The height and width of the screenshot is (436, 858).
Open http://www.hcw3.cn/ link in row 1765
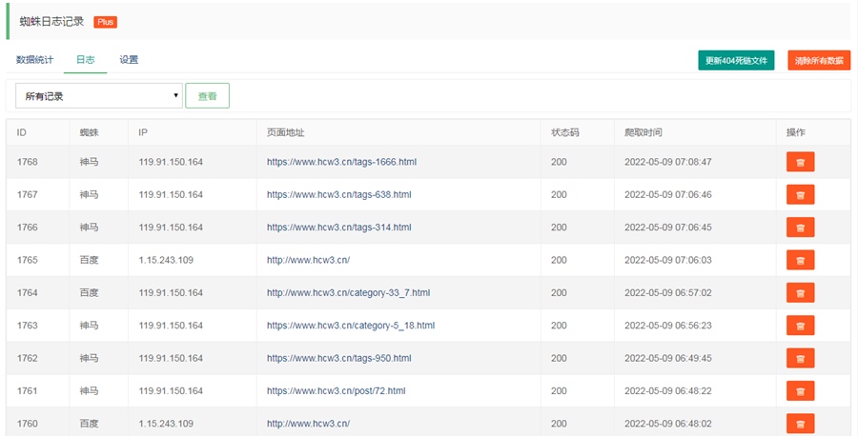click(308, 260)
